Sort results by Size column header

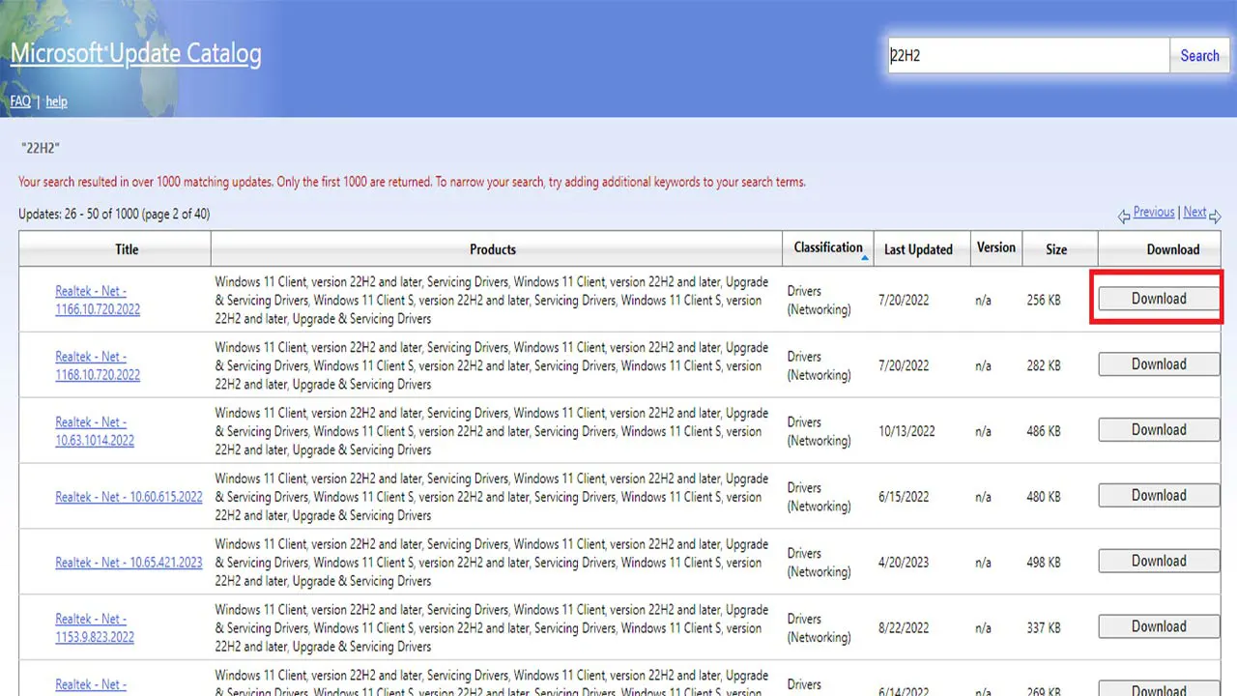pyautogui.click(x=1056, y=249)
